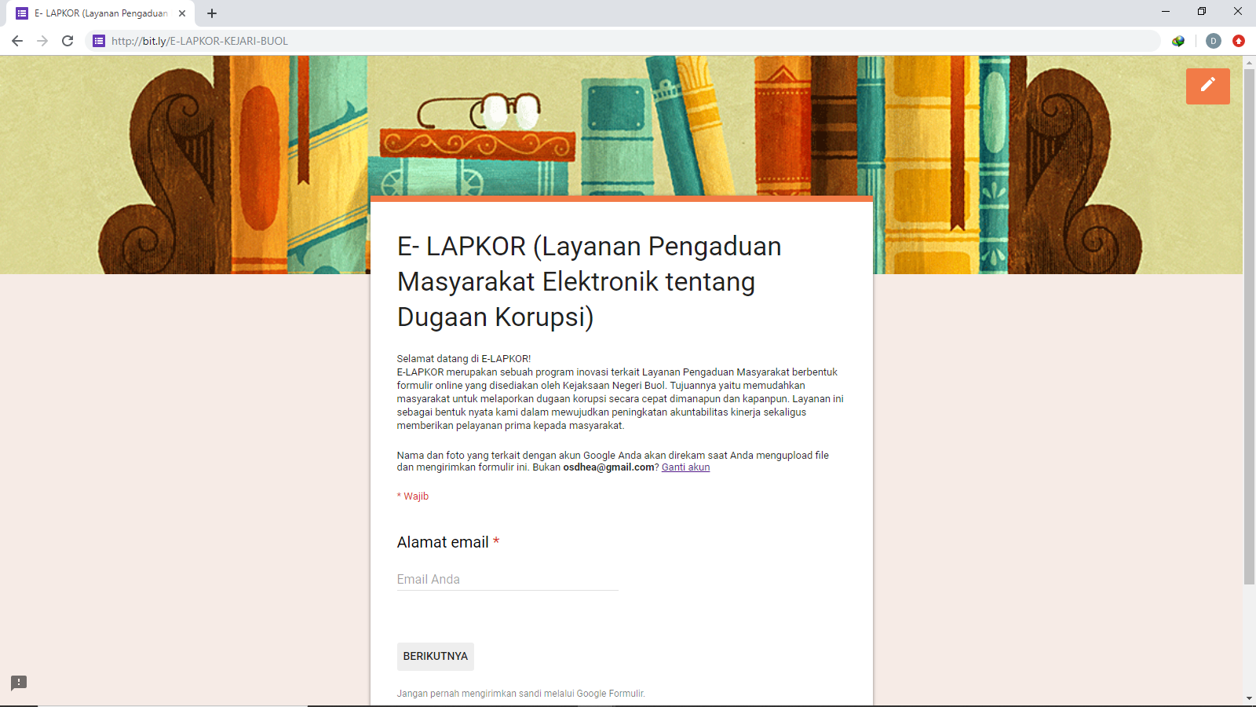Restore down the browser window

click(x=1202, y=12)
